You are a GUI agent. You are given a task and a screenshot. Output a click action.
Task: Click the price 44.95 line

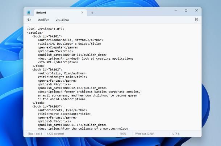pyautogui.click(x=55, y=51)
